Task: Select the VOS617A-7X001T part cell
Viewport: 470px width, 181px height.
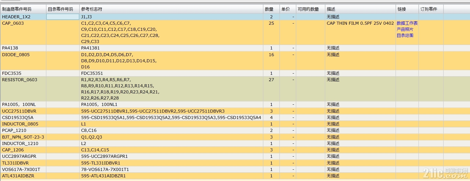Action: click(23, 169)
